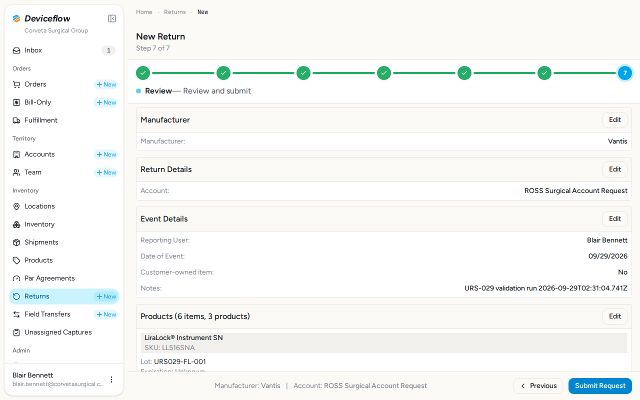Click the Locations pin icon

[16, 206]
